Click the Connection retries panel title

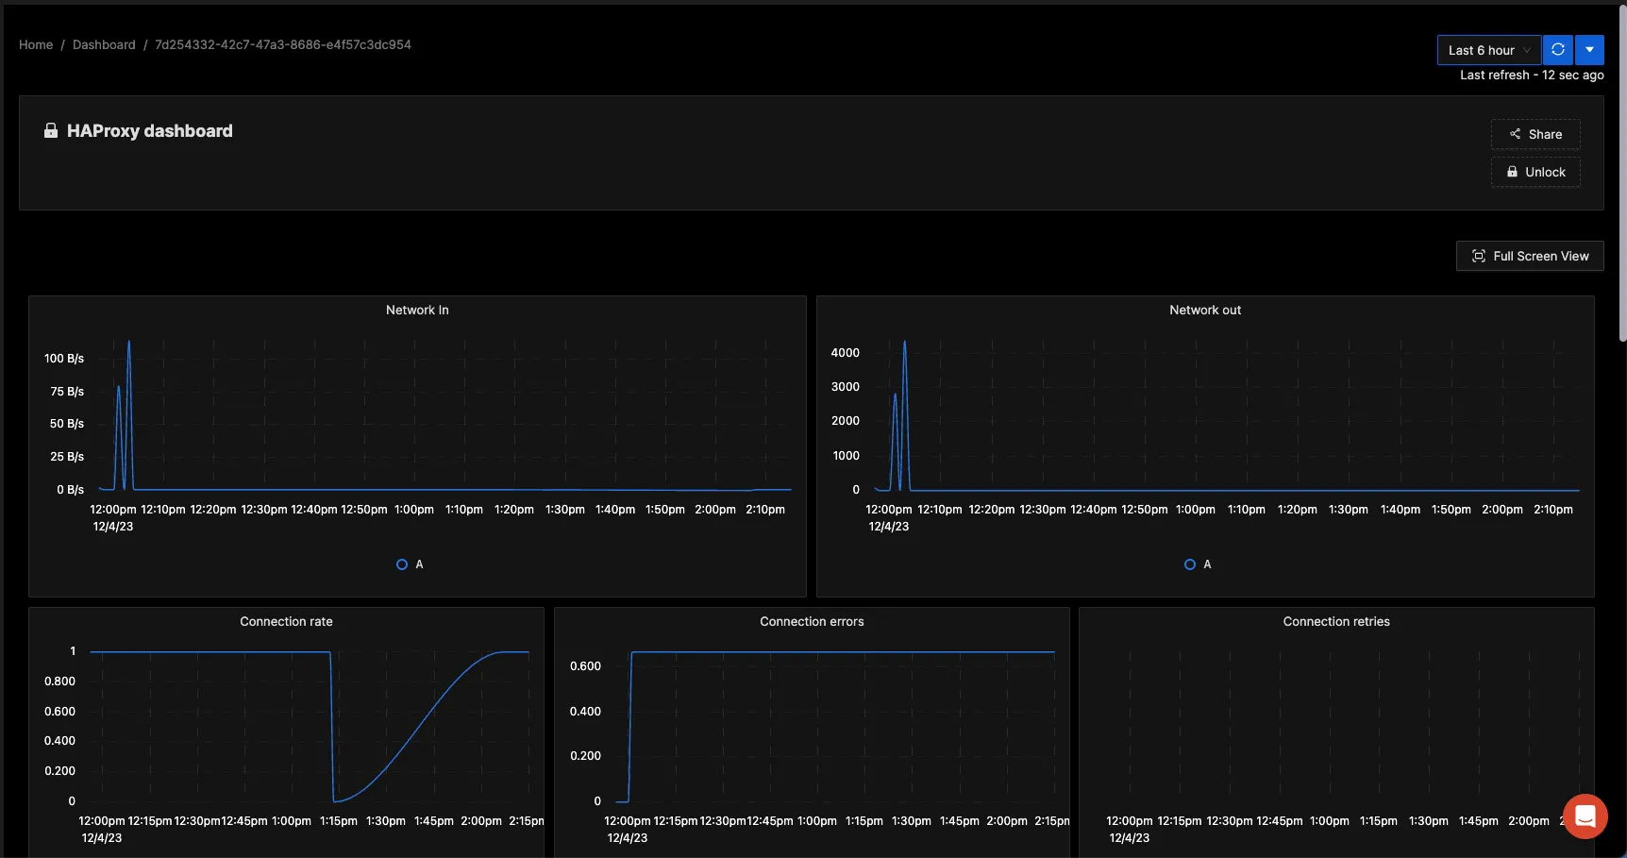[x=1336, y=621]
